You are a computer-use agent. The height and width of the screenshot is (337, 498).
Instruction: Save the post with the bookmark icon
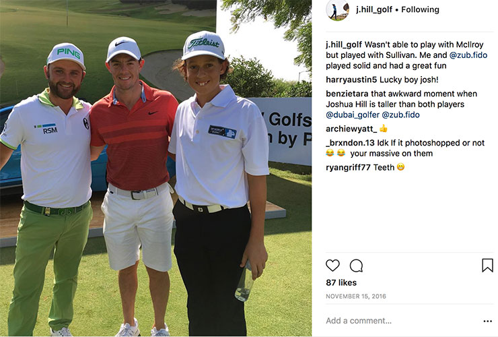coord(487,266)
